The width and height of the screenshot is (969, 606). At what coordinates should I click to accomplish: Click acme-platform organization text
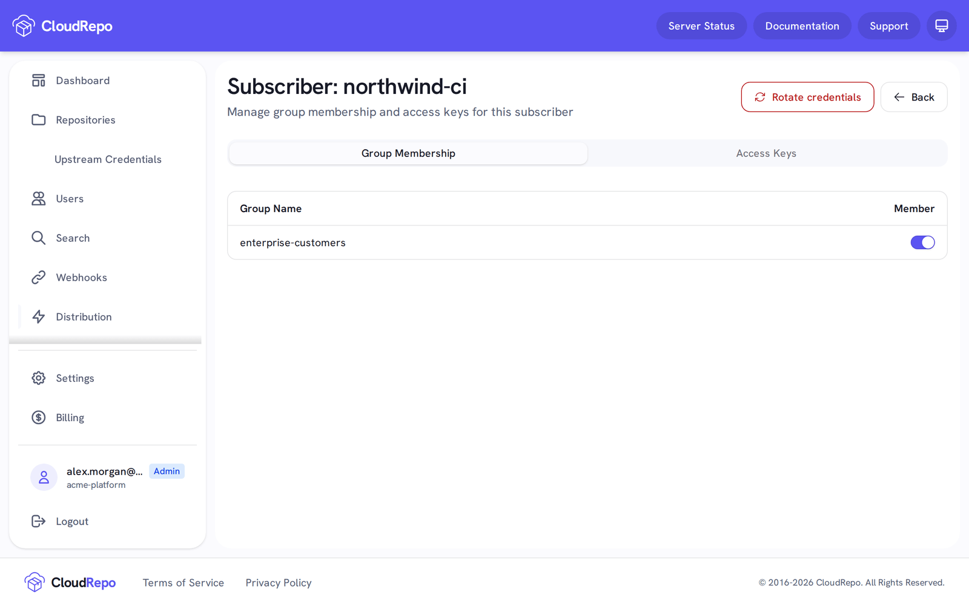96,485
